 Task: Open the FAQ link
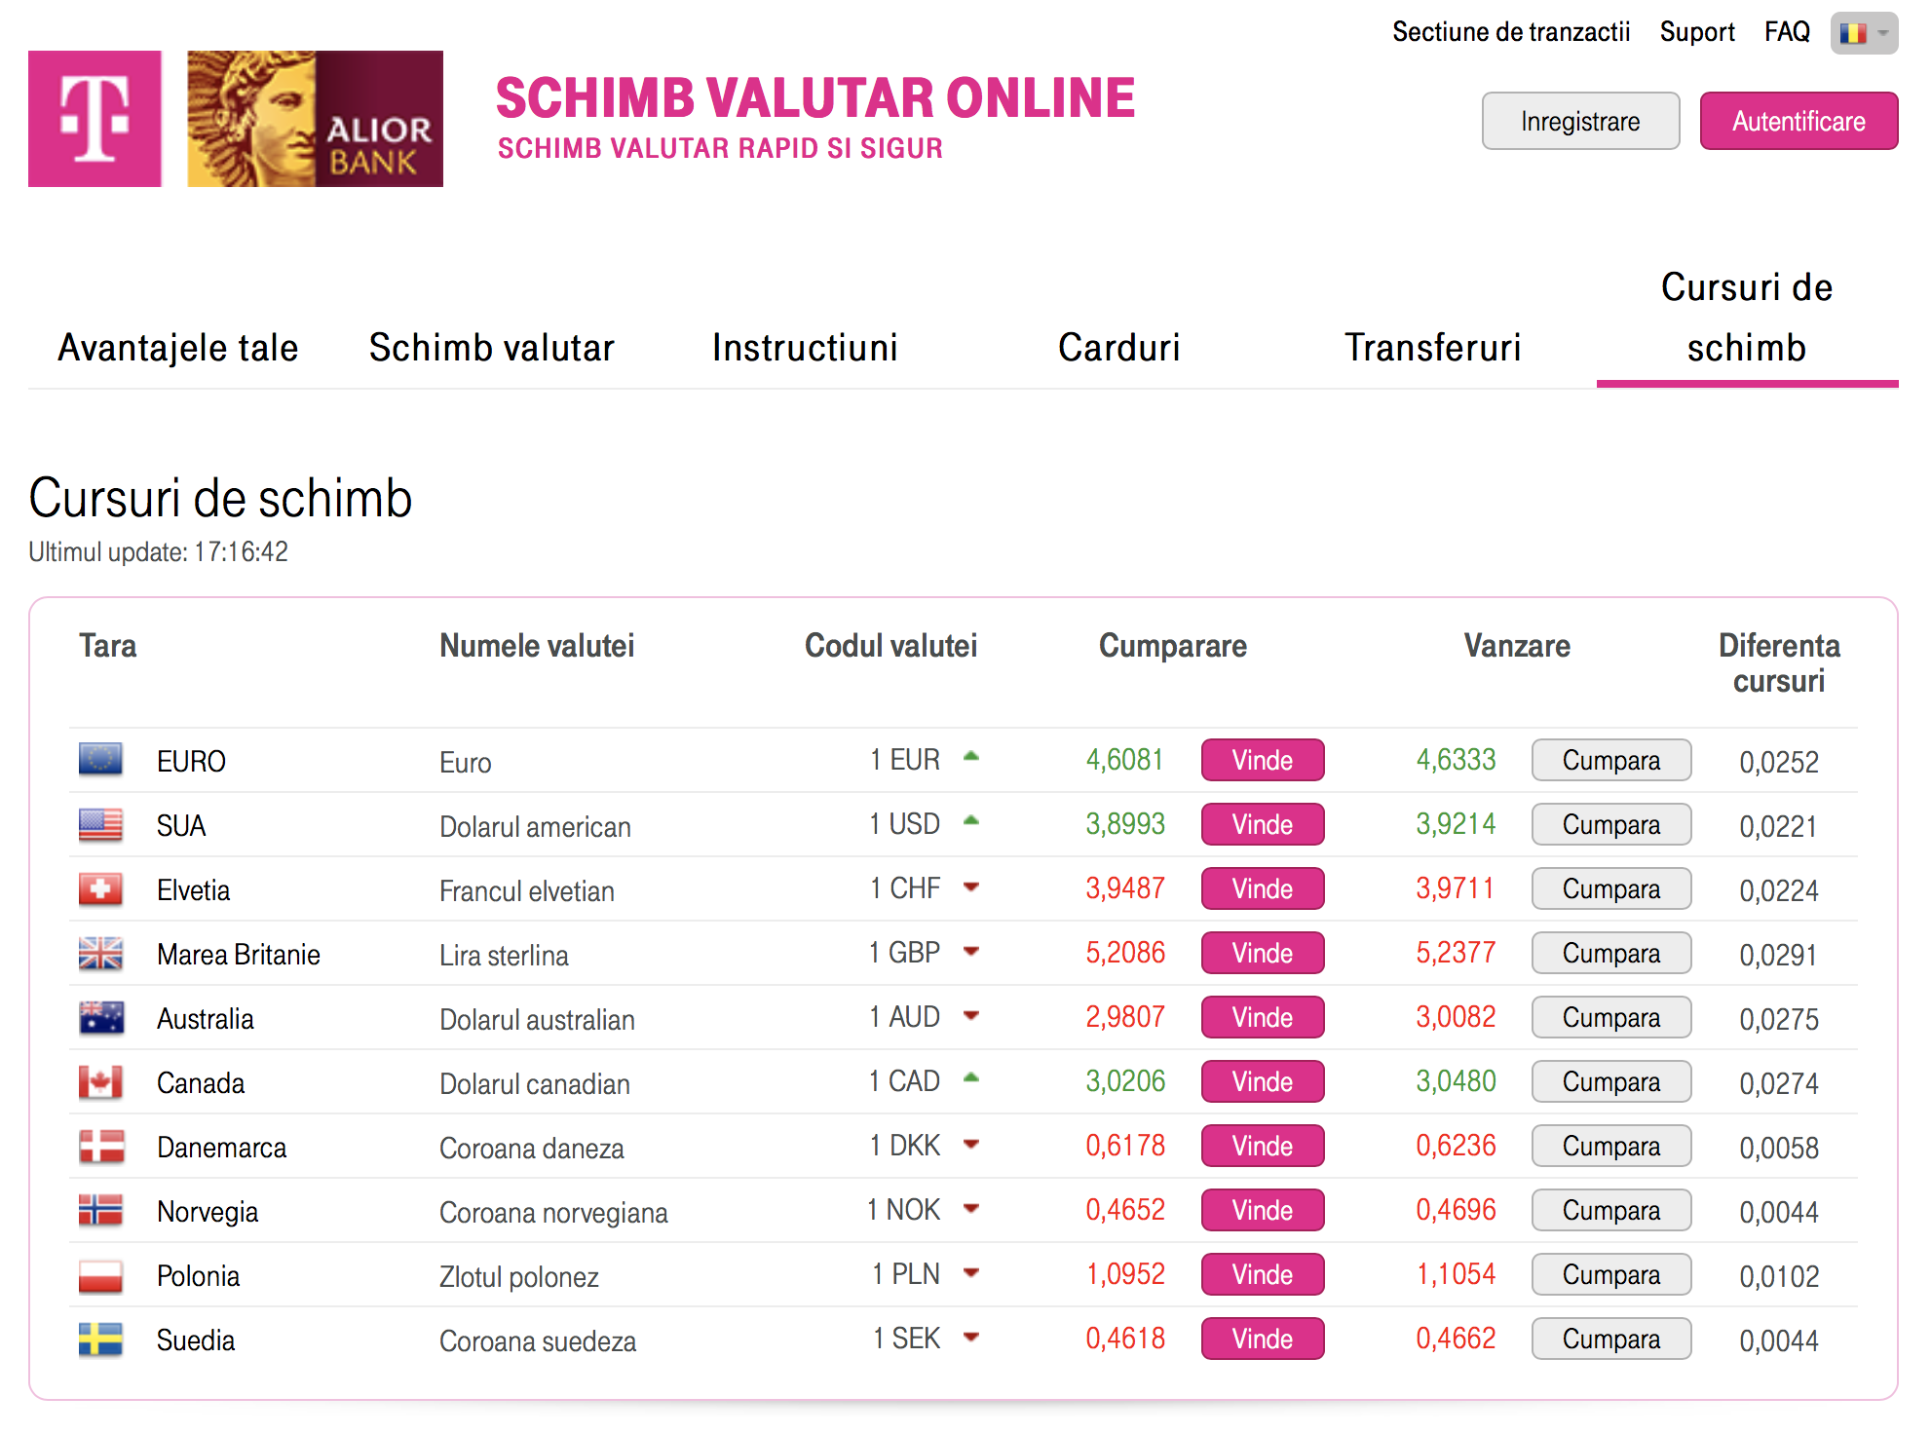(x=1786, y=32)
